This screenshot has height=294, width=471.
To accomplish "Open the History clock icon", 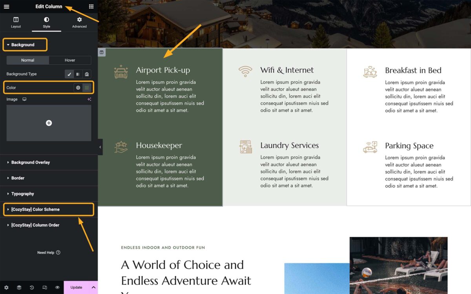I will (32, 287).
